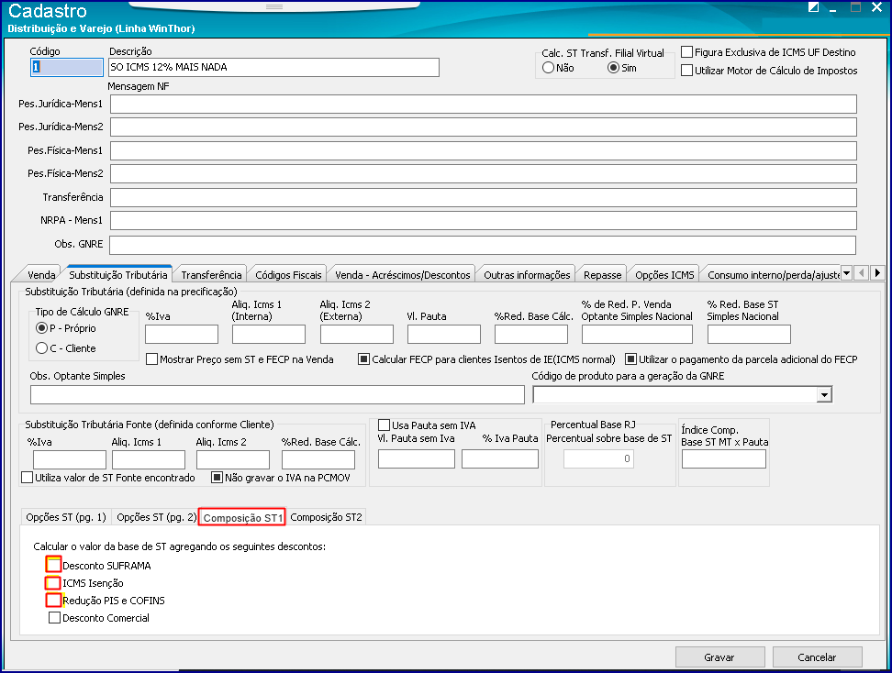
Task: Click the grip handle at window top
Action: coord(274,6)
